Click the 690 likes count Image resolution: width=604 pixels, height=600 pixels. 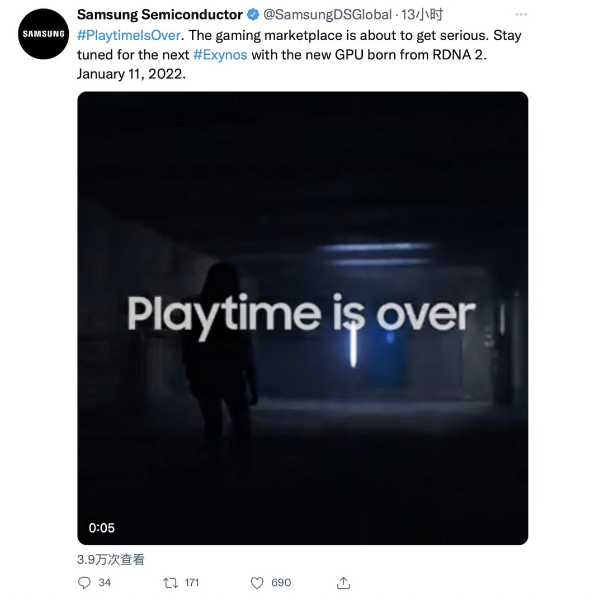click(281, 583)
